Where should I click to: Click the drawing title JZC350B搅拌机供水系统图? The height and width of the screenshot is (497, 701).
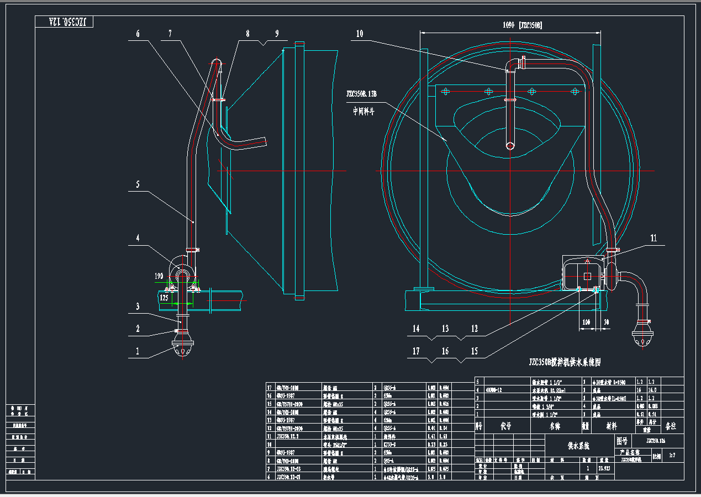[564, 362]
